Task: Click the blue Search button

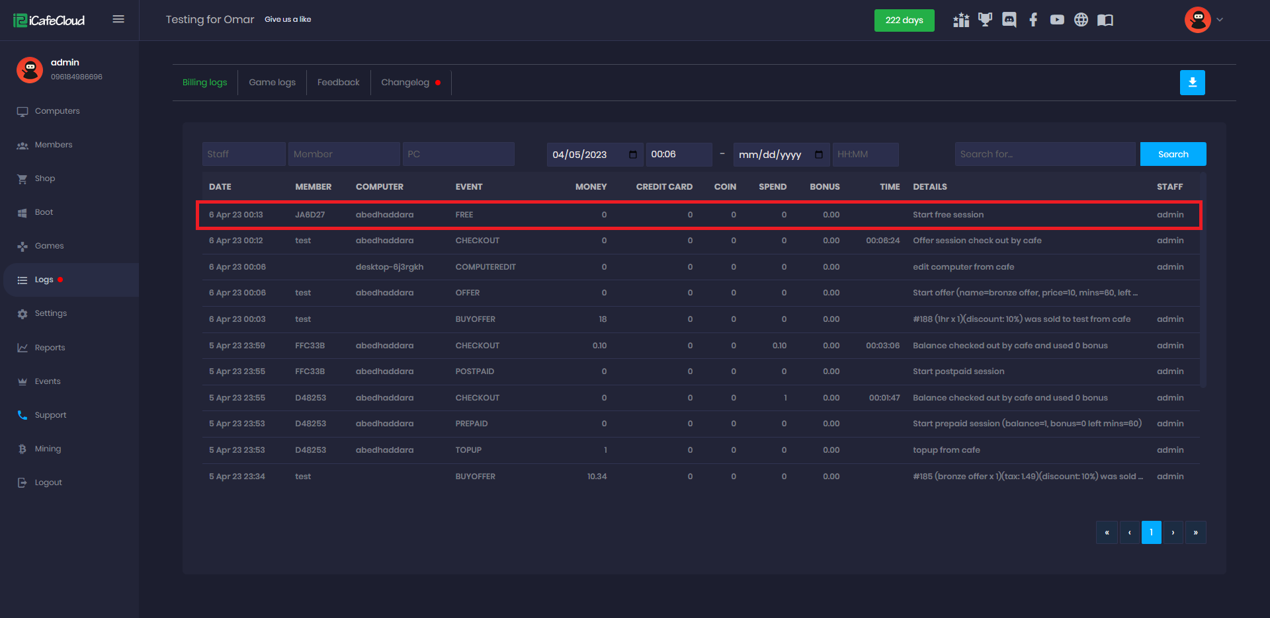Action: tap(1173, 154)
